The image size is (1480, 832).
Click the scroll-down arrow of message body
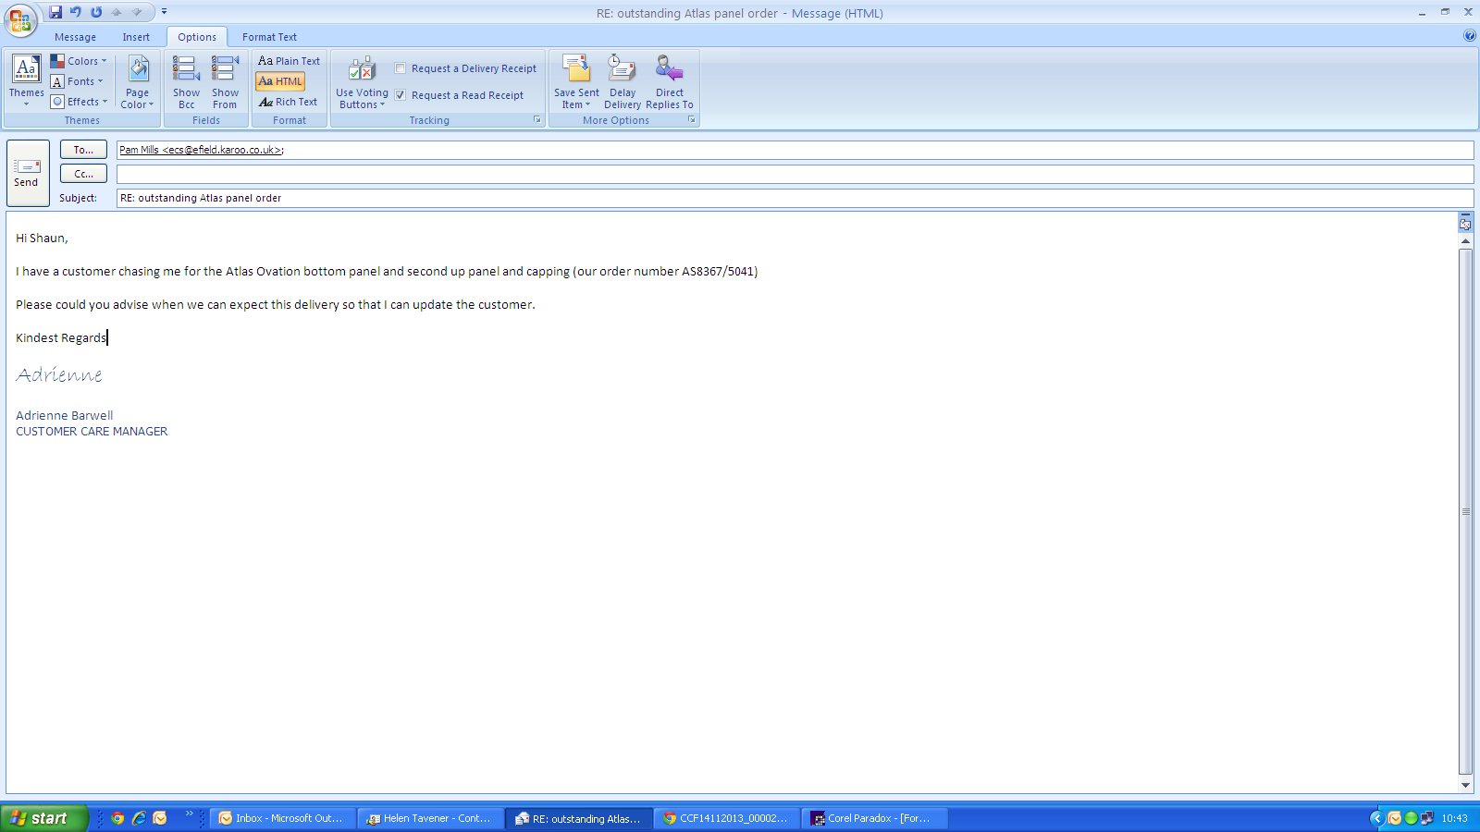(x=1465, y=785)
